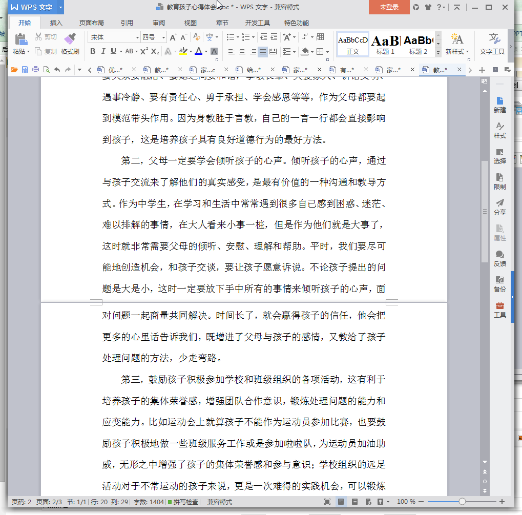The width and height of the screenshot is (522, 515).
Task: Switch to the 审阅 ribbon tab
Action: 159,23
